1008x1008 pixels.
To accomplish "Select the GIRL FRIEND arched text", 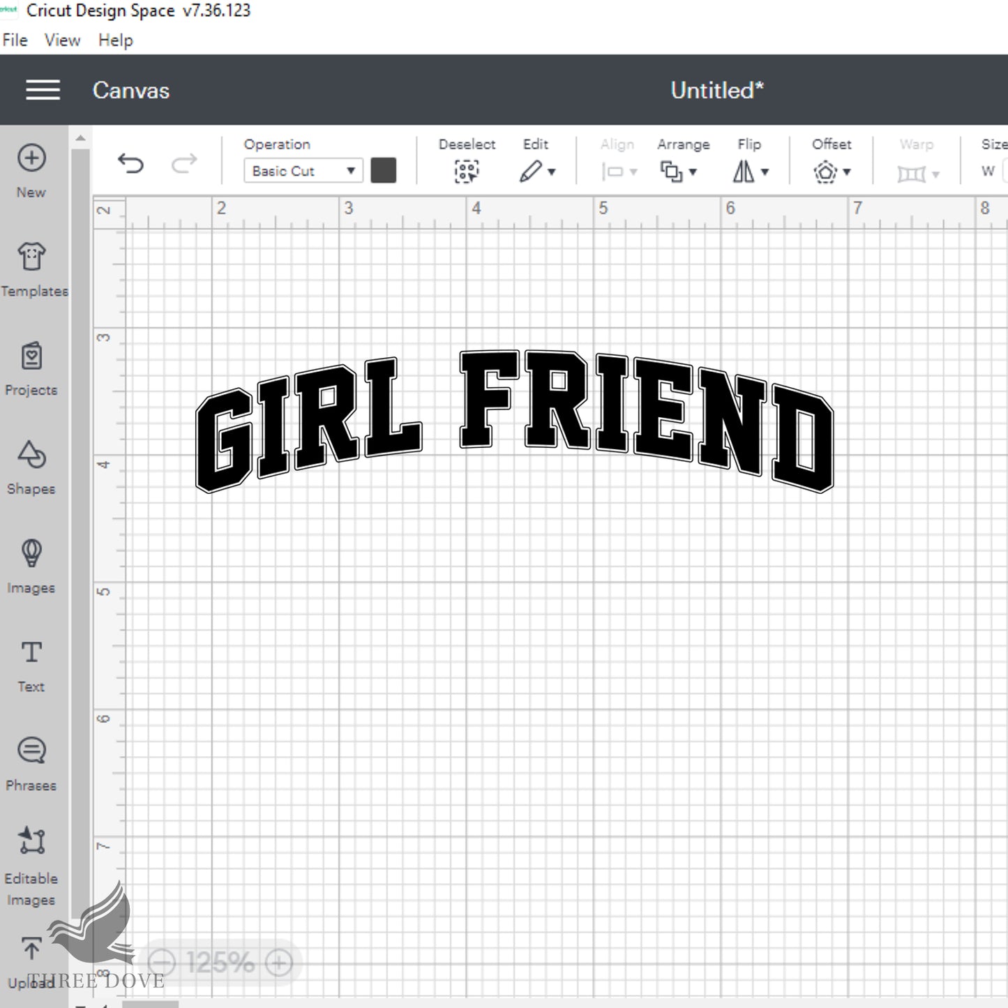I will (515, 421).
